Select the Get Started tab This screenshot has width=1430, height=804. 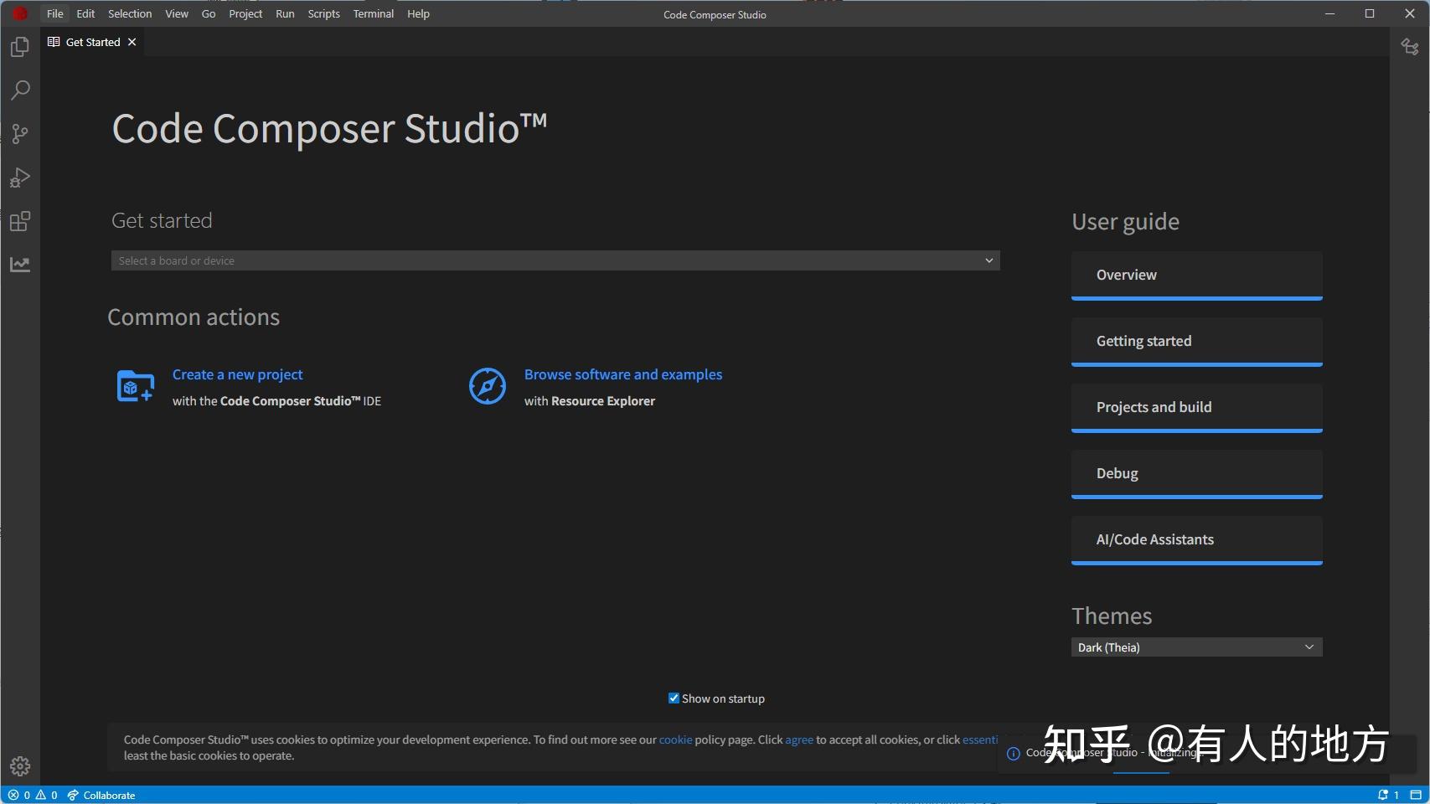click(92, 42)
